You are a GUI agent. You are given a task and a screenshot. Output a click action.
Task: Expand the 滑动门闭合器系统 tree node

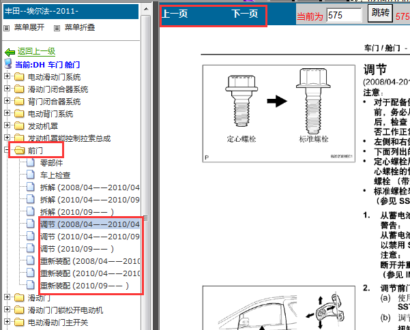tap(7, 89)
